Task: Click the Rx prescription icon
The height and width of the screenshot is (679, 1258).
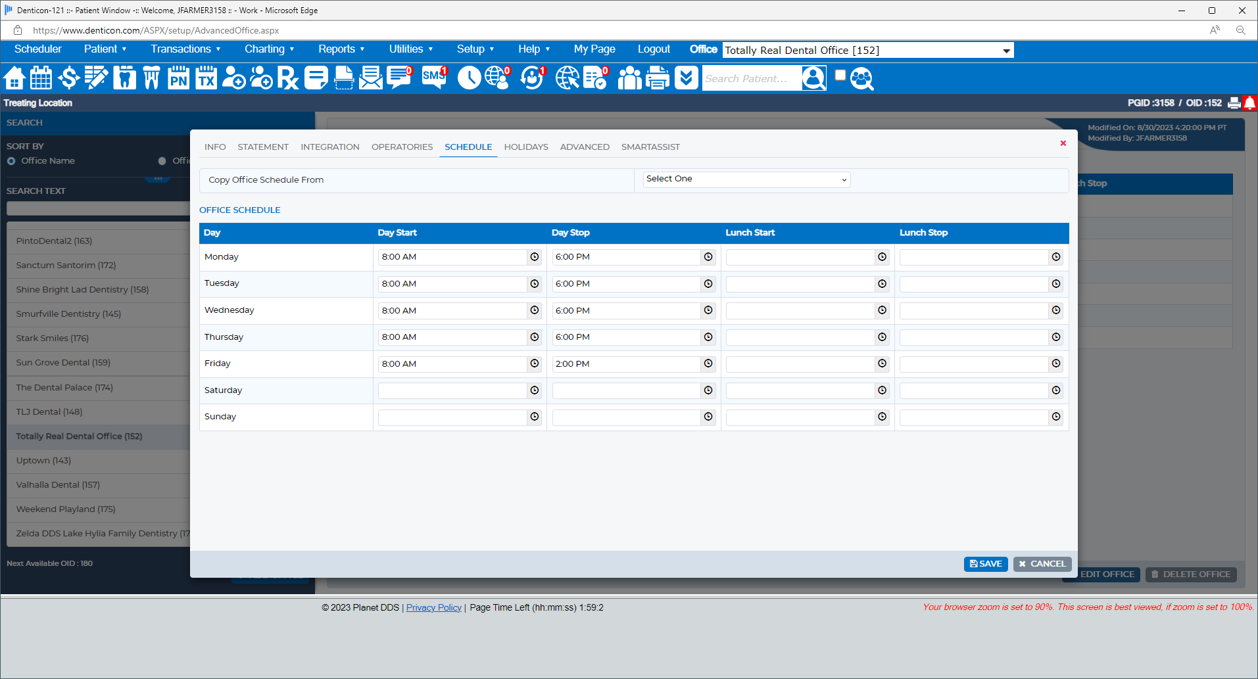Action: click(x=287, y=78)
